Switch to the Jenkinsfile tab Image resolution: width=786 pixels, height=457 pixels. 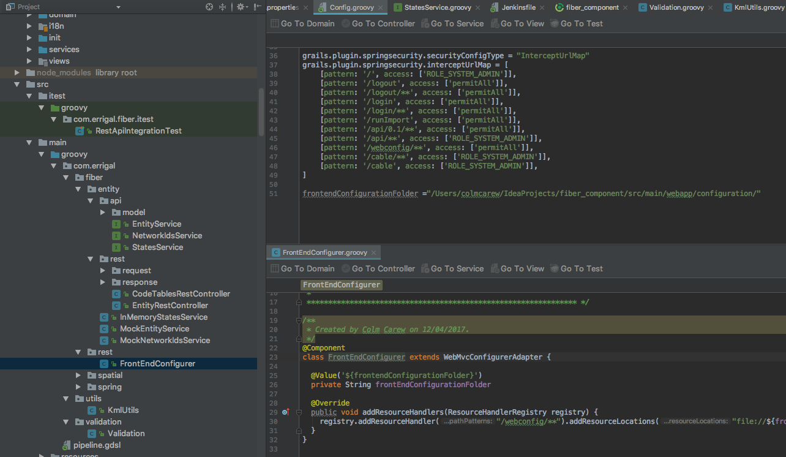[x=519, y=8]
